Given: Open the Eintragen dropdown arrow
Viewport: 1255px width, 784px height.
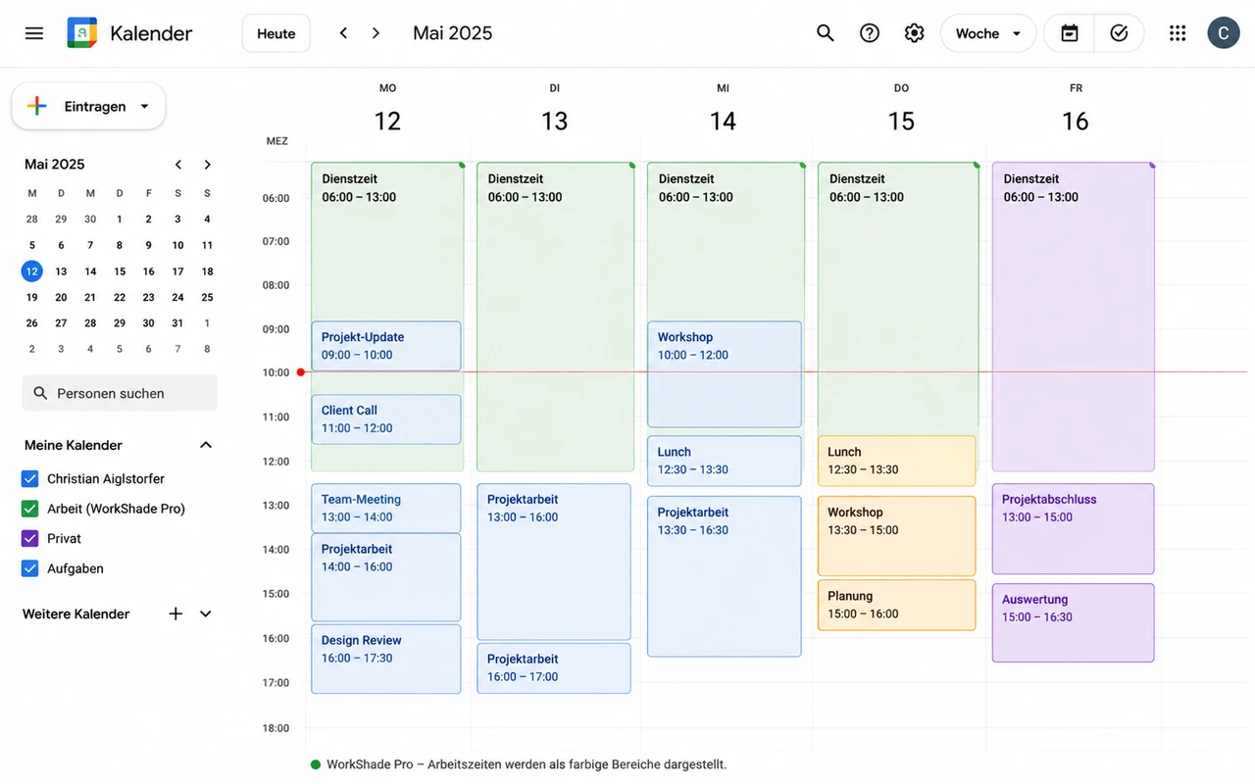Looking at the screenshot, I should (145, 107).
